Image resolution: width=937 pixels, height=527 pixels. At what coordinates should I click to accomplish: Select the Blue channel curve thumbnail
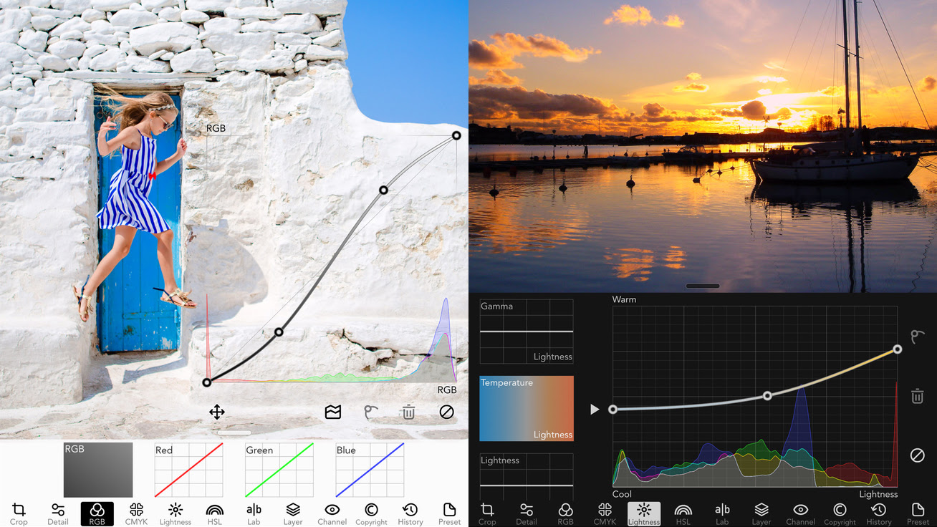[370, 470]
